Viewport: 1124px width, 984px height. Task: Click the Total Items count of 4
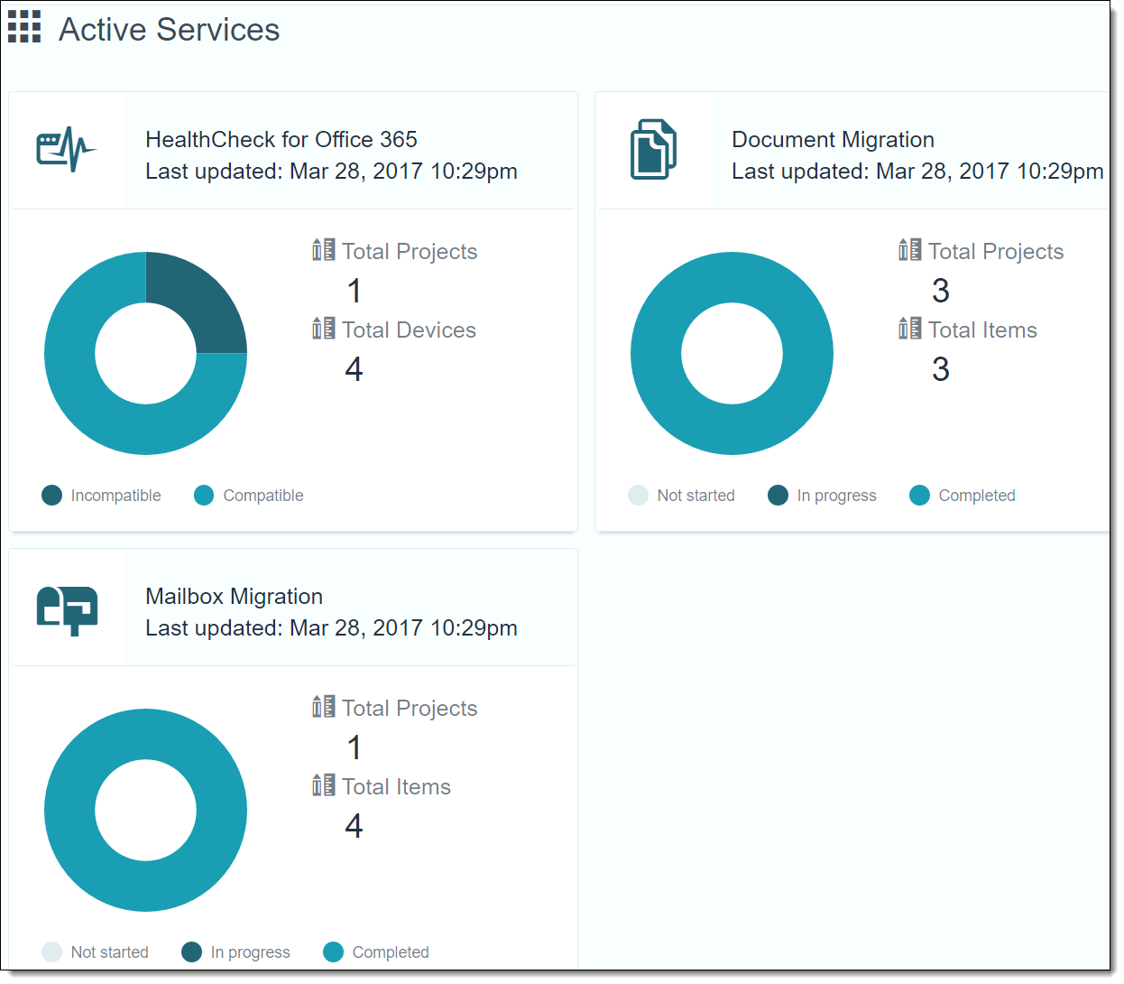click(354, 825)
